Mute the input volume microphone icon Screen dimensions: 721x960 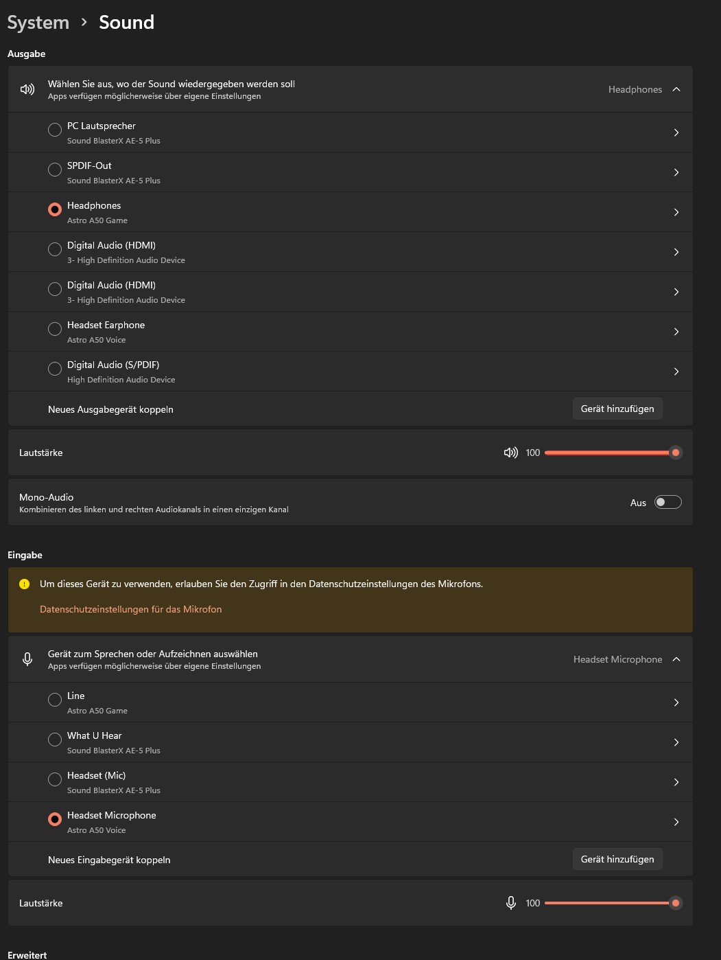(510, 903)
